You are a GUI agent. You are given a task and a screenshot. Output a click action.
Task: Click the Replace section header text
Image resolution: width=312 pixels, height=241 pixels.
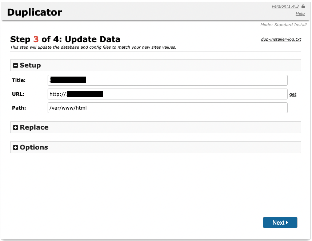click(34, 127)
